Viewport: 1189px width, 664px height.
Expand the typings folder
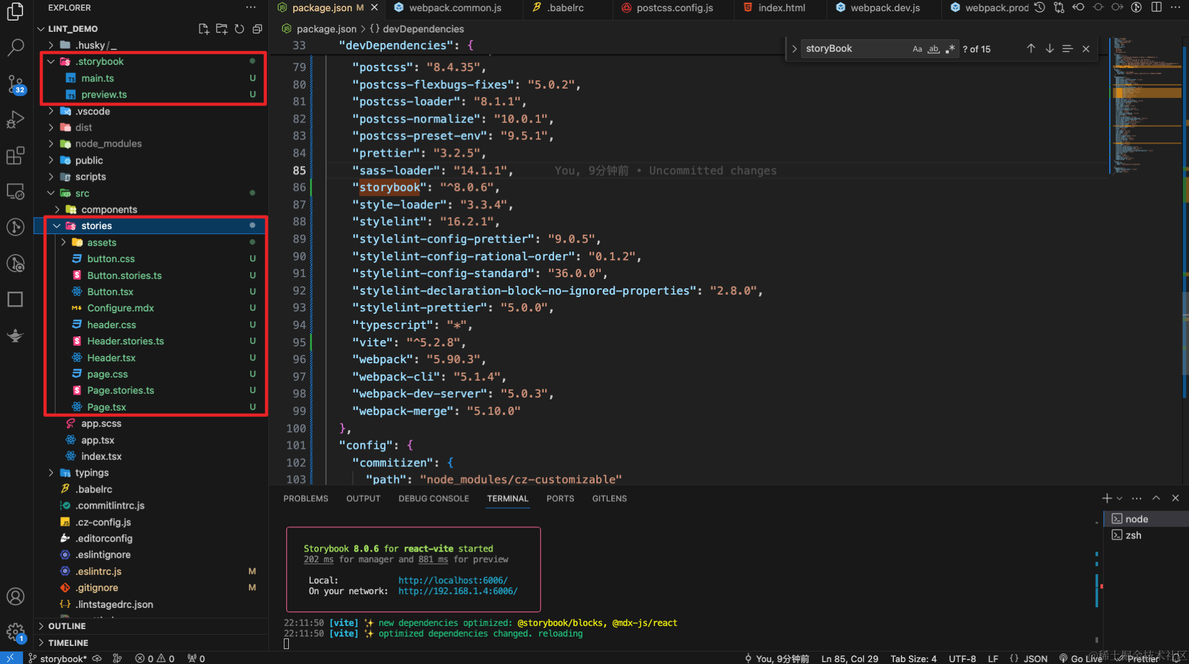coord(51,472)
